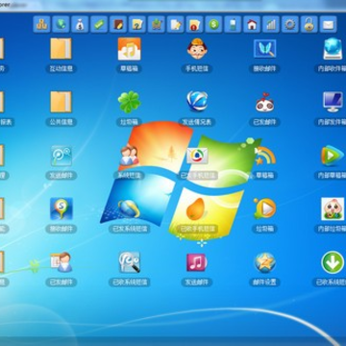
Task: Open the contact card person 已发邮件 icon
Action: click(62, 262)
